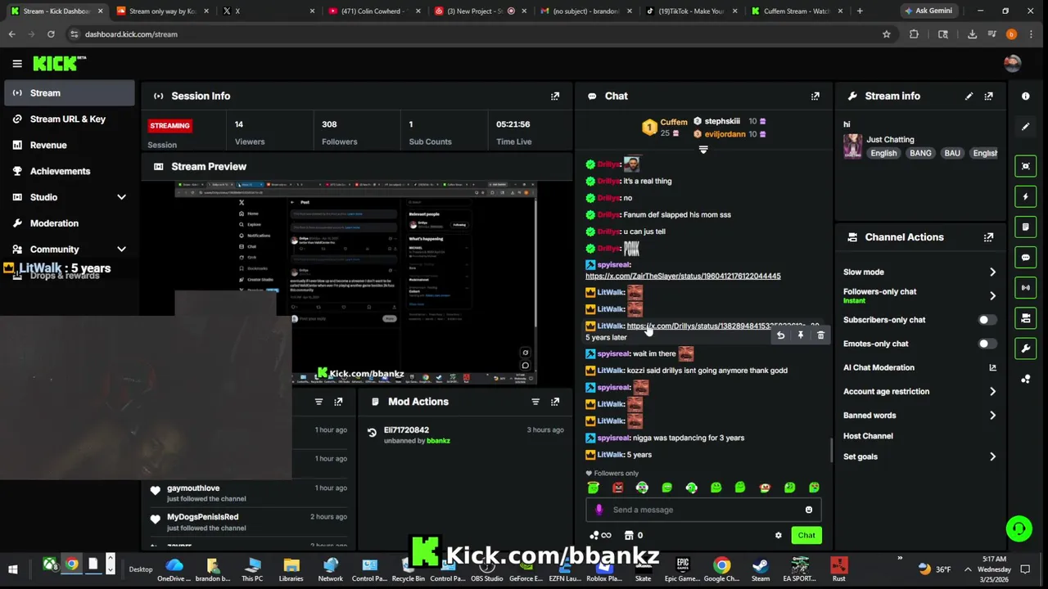Viewport: 1048px width, 589px height.
Task: Click the speech bubble icon in right rail
Action: [1025, 257]
